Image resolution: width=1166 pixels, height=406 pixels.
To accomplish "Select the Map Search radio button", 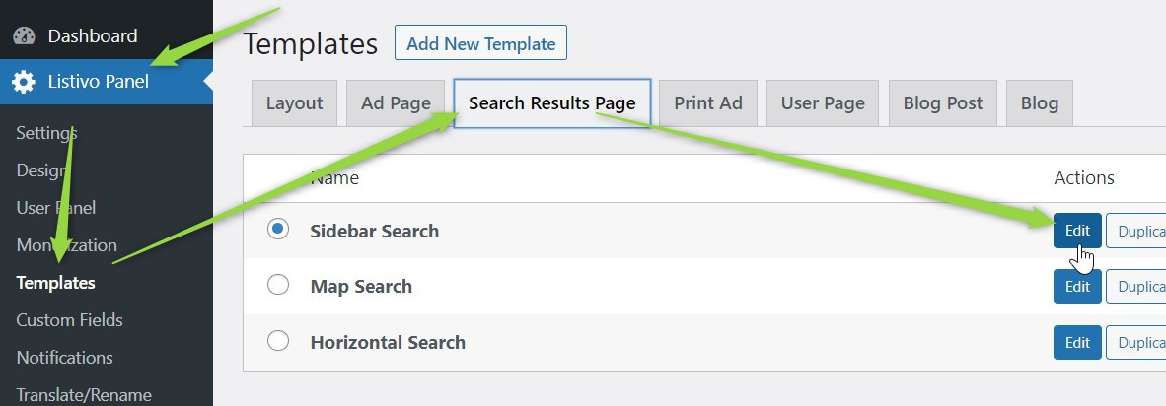I will [278, 285].
